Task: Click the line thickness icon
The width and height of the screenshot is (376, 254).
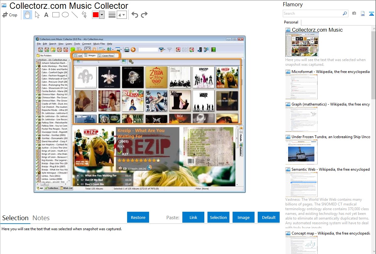Action: (112, 15)
